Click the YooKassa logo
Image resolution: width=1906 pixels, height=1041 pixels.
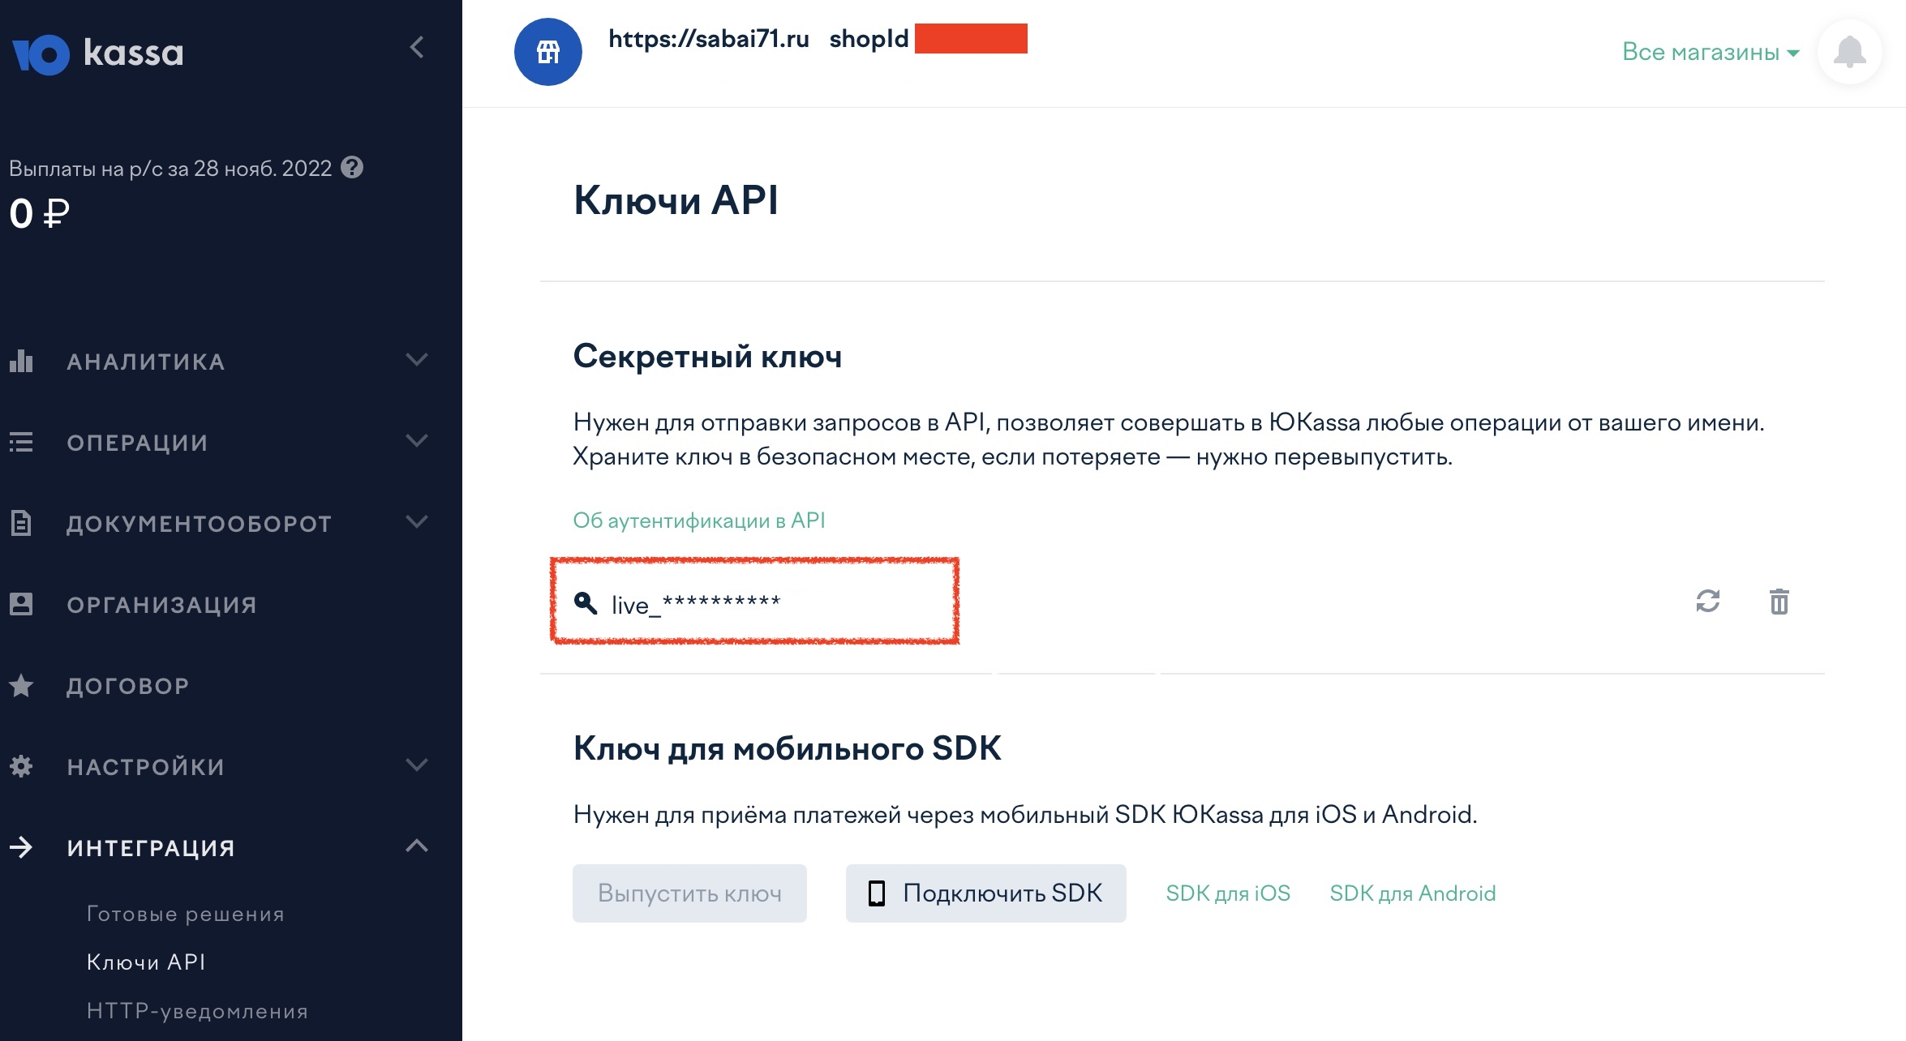pos(97,54)
